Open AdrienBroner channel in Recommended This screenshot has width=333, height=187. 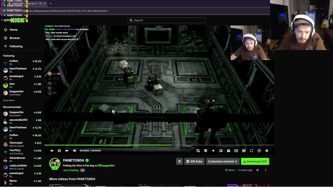(x=22, y=159)
